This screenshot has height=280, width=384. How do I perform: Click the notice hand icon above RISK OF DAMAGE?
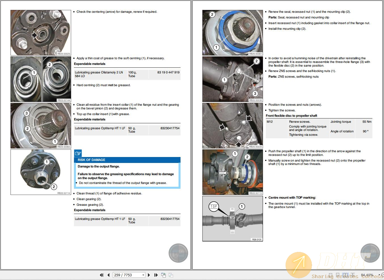(x=78, y=153)
